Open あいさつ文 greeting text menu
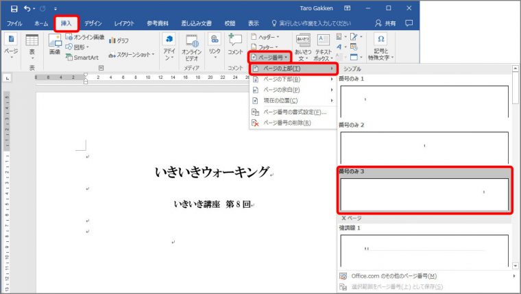Screen dimensions: 521x294 [x=303, y=47]
